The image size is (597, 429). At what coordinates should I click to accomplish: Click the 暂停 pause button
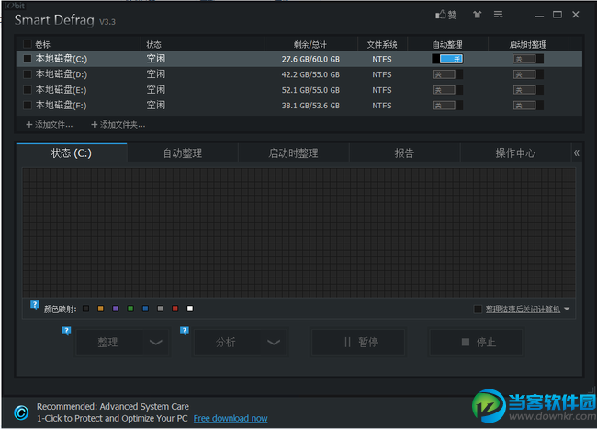pos(358,343)
